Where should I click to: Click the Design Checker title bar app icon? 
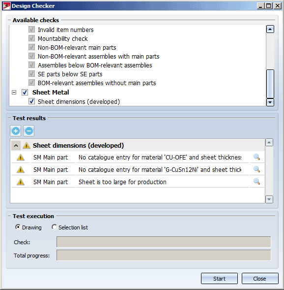7,6
